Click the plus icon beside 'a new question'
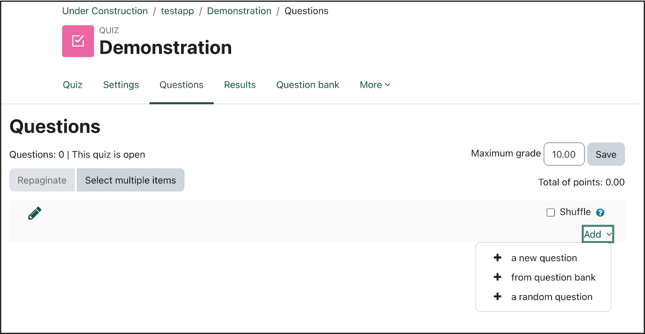The width and height of the screenshot is (645, 334). pos(497,257)
